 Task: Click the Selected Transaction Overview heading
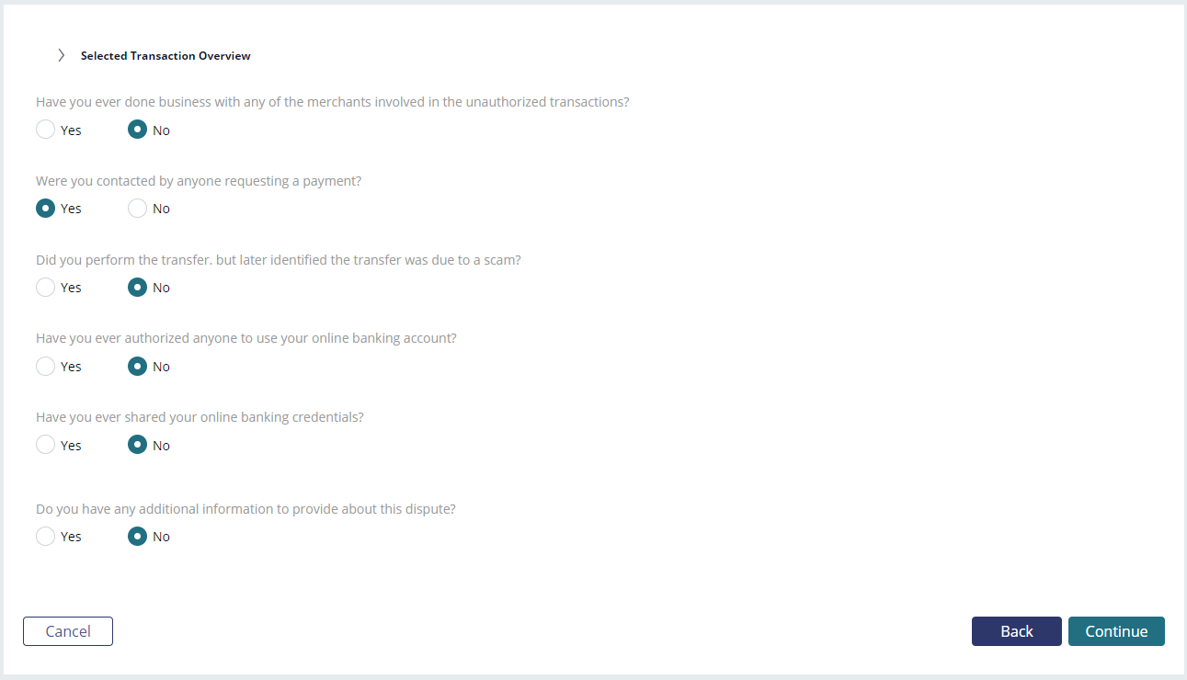(x=165, y=56)
